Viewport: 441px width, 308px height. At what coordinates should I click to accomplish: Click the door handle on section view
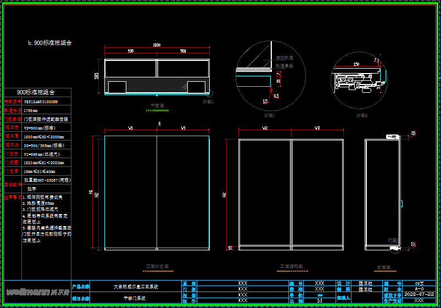click(402, 204)
